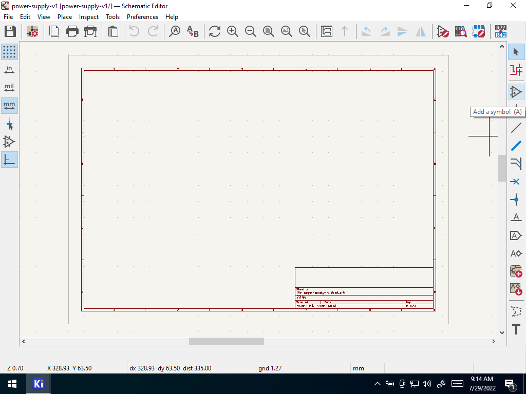The width and height of the screenshot is (526, 394).
Task: Select the junction tool
Action: [516, 200]
